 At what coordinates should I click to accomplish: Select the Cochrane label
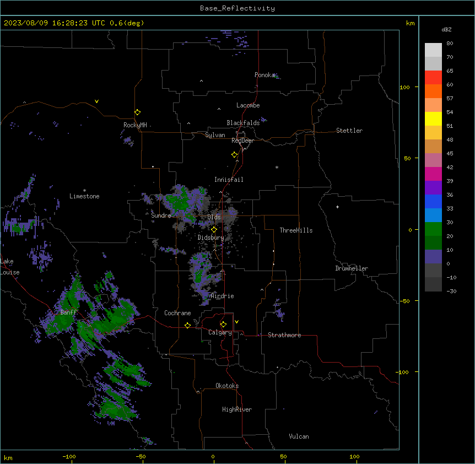[177, 313]
